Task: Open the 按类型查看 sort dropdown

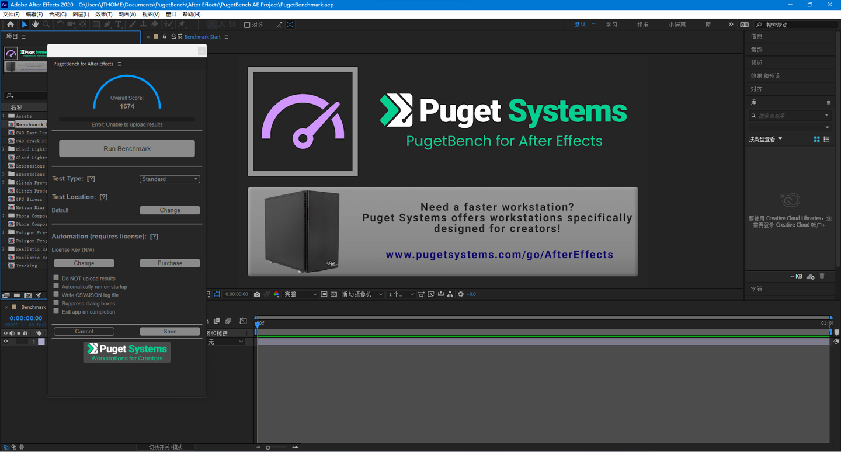Action: (x=766, y=139)
